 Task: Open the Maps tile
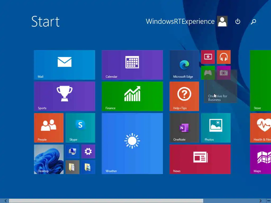point(260,159)
